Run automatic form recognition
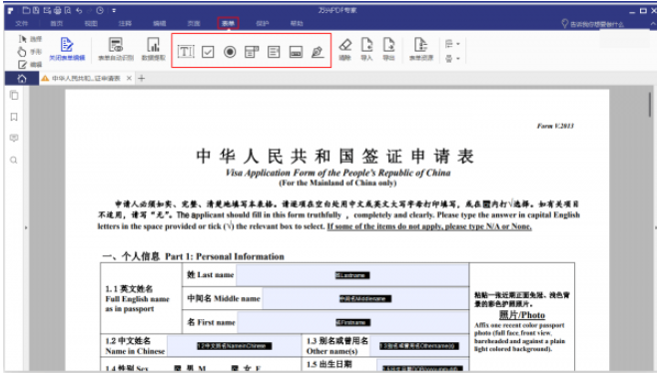Image resolution: width=657 pixels, height=373 pixels. pos(116,50)
